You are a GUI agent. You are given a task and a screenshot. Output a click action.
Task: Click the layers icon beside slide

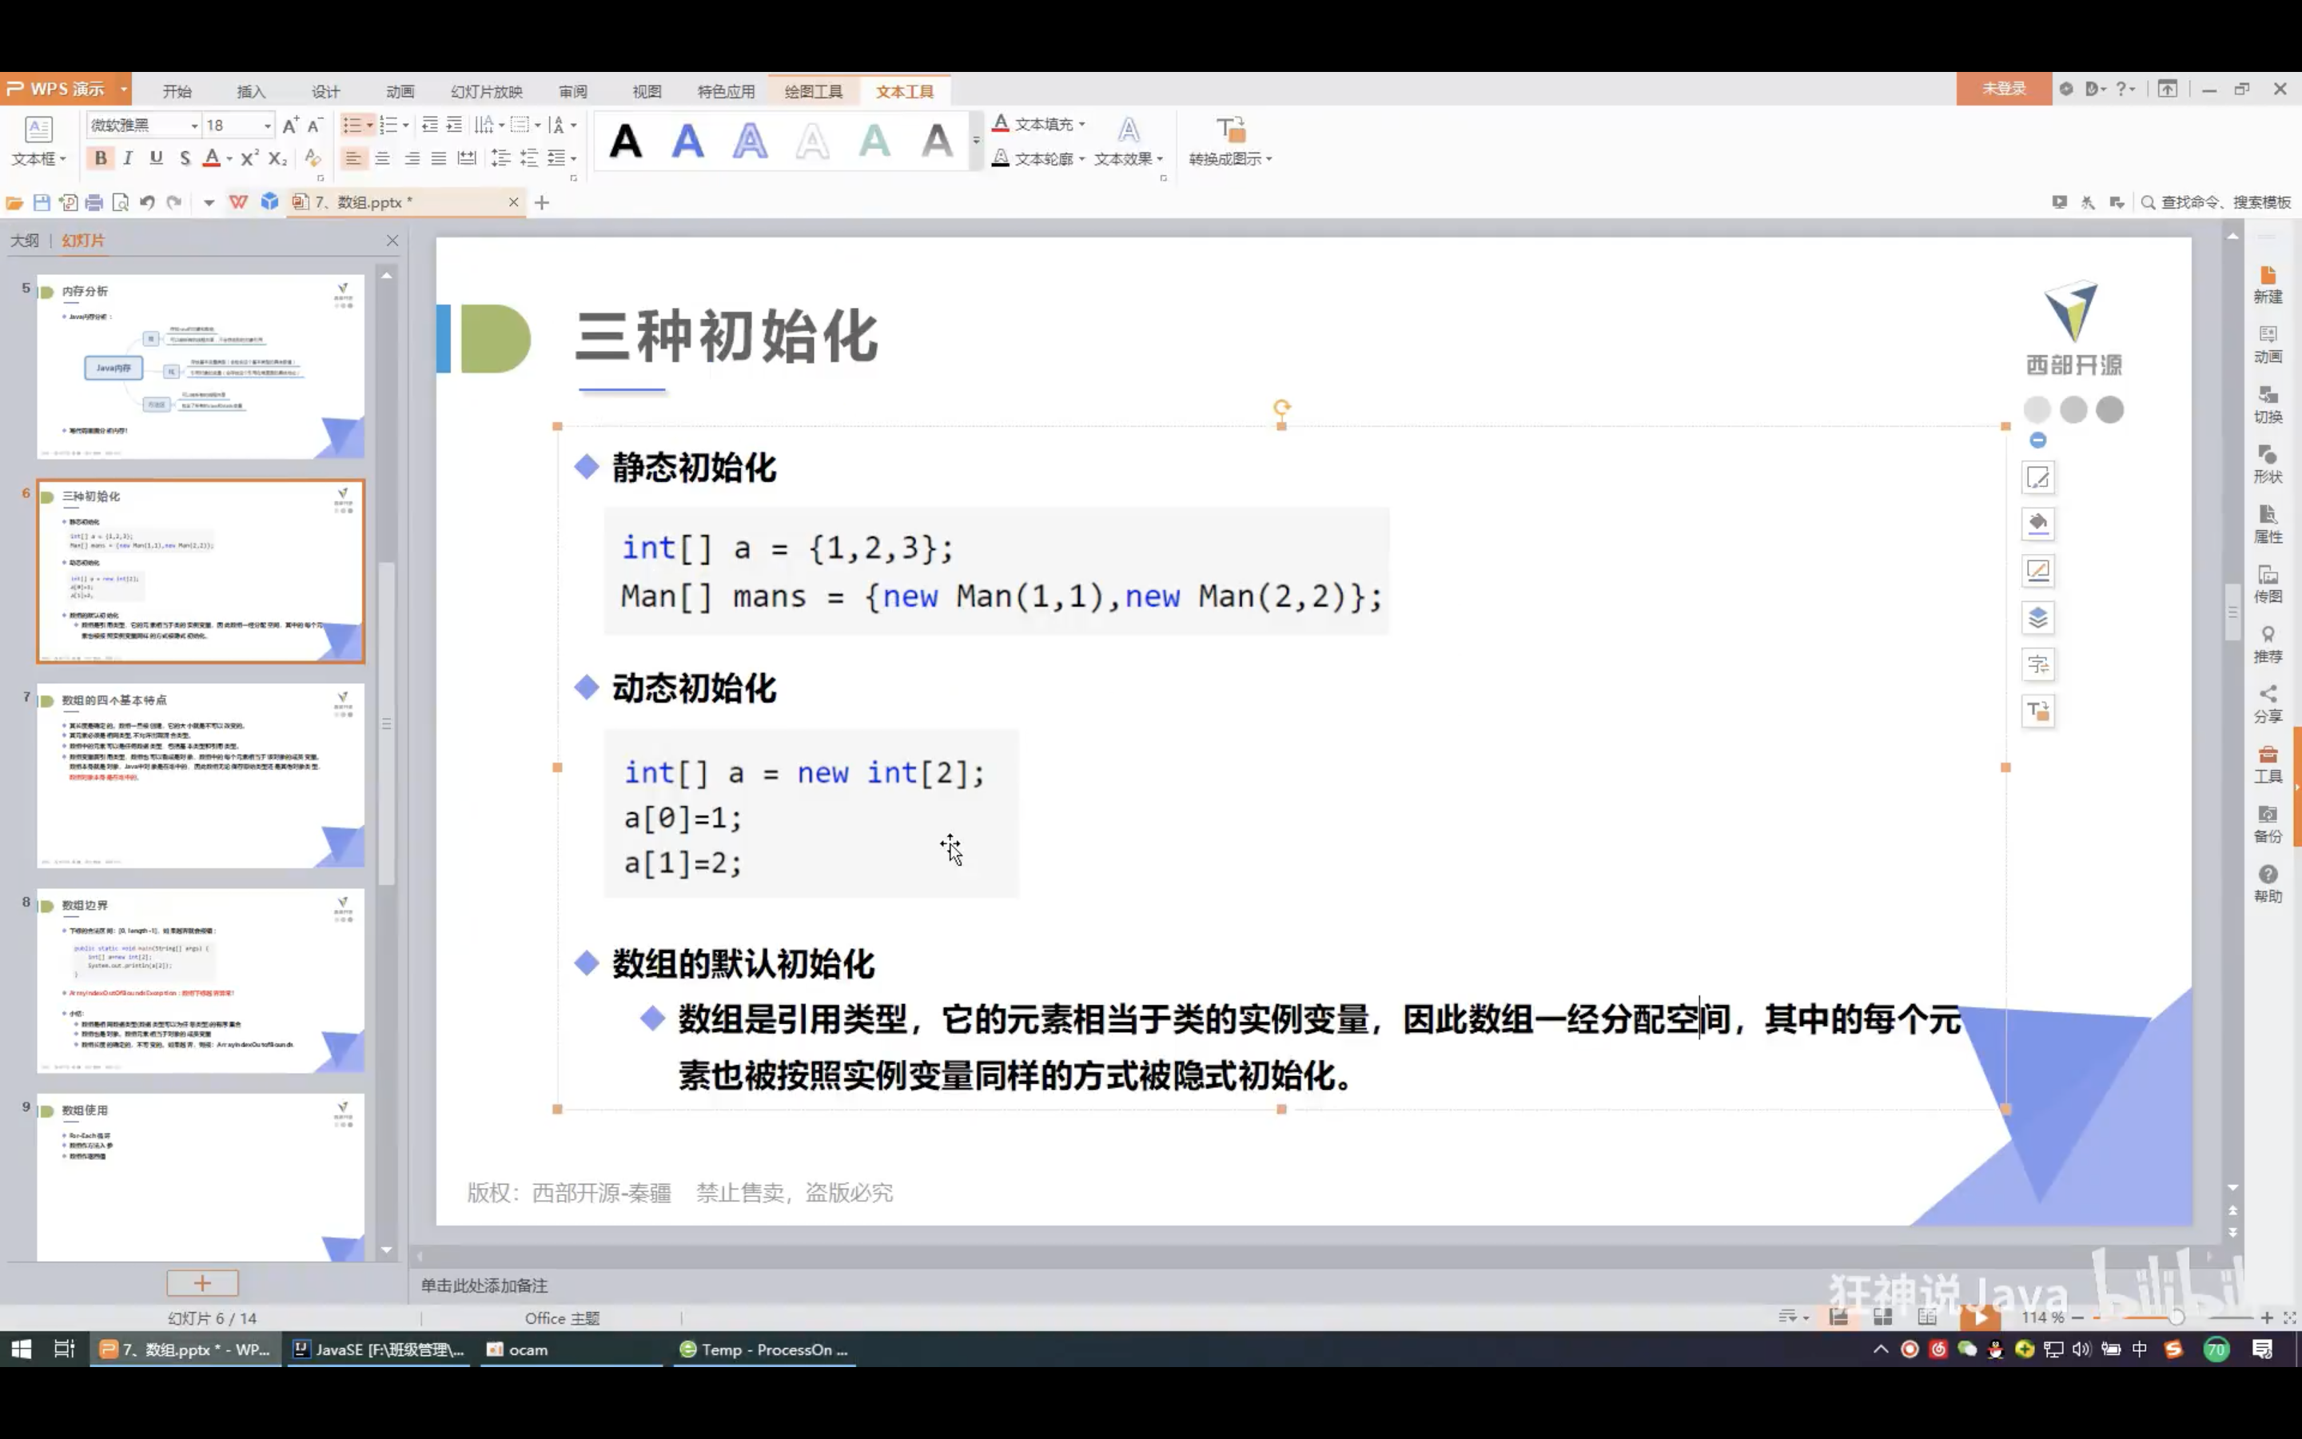click(2037, 618)
